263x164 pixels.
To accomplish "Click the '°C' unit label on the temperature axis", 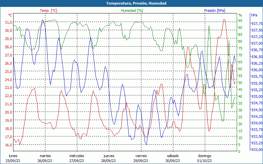I will (10, 15).
